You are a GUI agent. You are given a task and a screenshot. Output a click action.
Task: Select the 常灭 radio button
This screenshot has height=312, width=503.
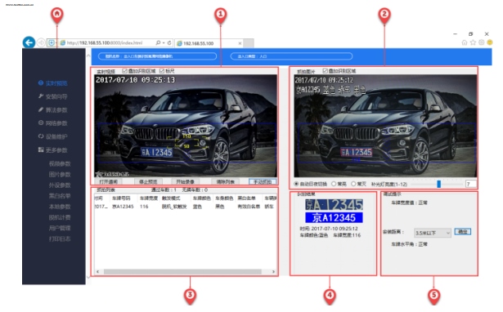pyautogui.click(x=353, y=184)
